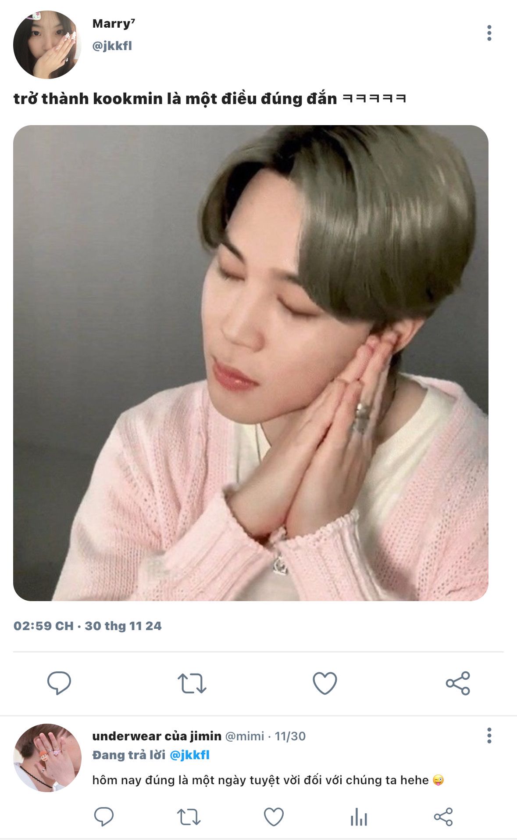Retweet the main kookmin post
The image size is (517, 840).
point(192,683)
